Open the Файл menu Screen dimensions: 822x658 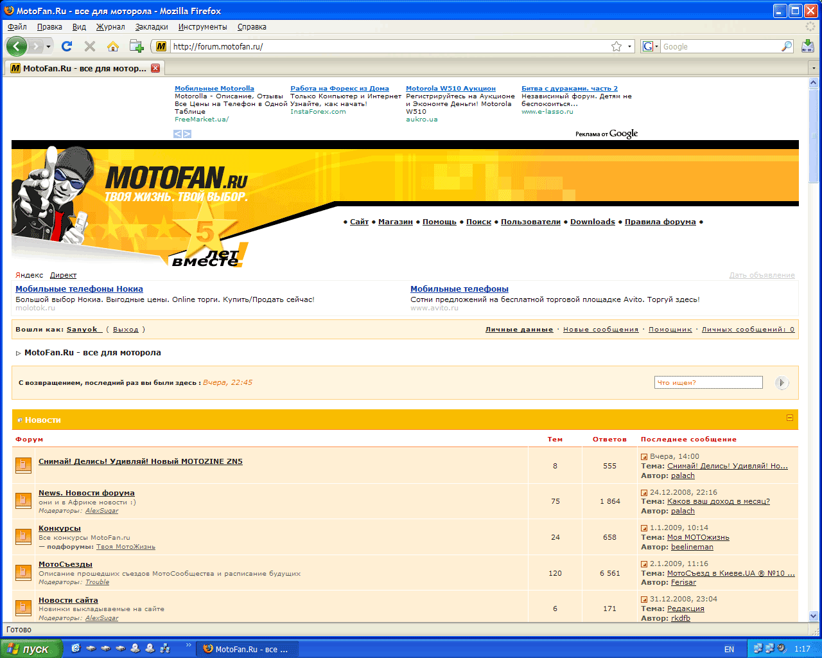[17, 27]
